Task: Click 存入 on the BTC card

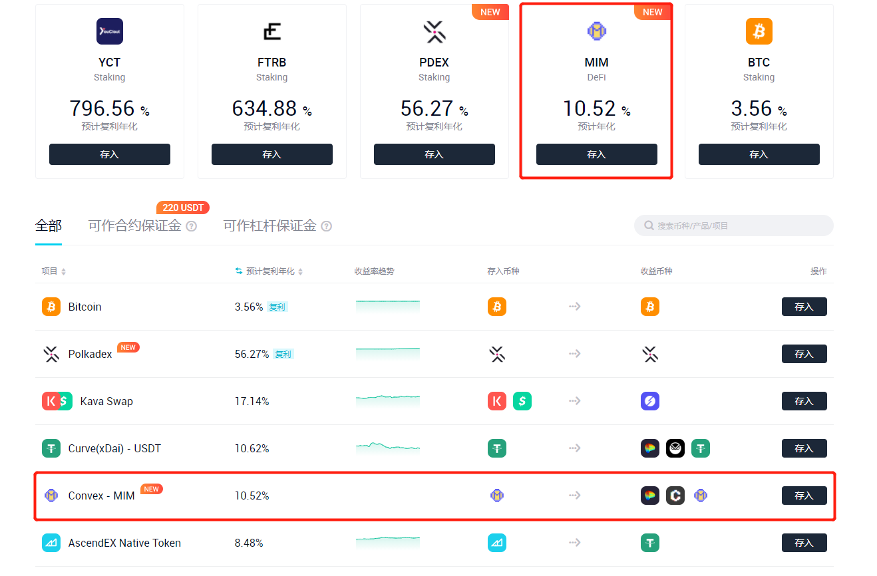Action: coord(759,154)
